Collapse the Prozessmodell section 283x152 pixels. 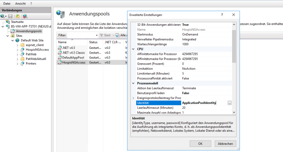134,83
